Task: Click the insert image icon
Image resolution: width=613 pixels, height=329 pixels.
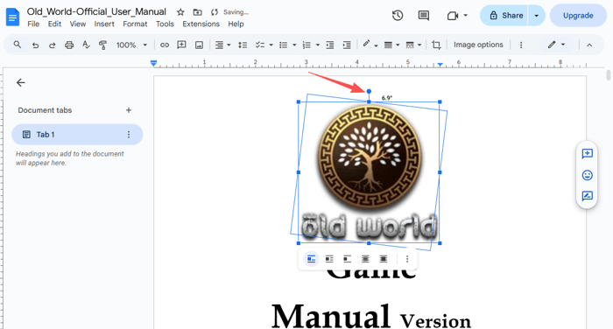Action: tap(199, 45)
